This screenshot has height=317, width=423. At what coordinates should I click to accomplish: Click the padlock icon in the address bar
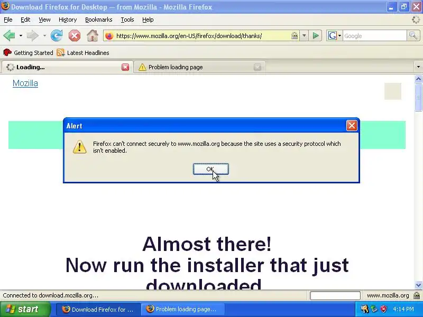point(295,35)
